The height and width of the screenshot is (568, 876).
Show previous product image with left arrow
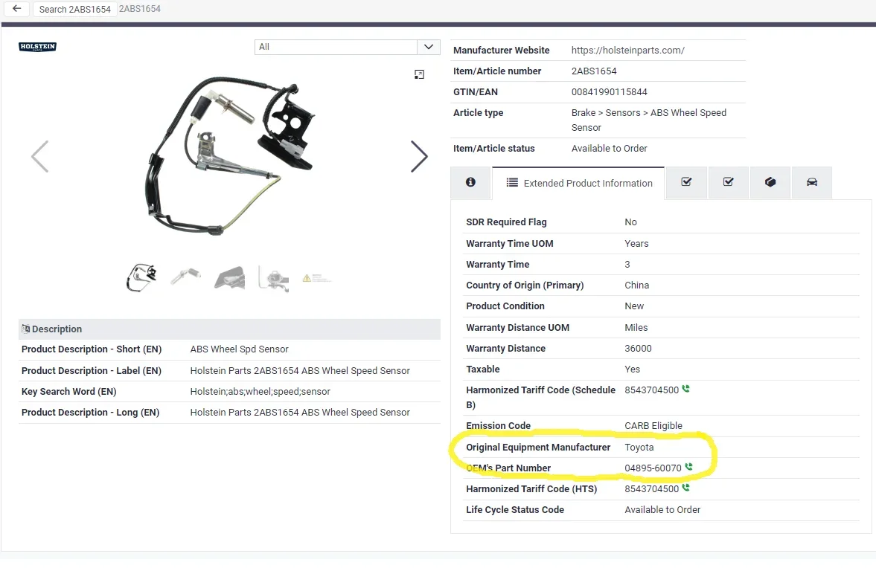coord(39,156)
